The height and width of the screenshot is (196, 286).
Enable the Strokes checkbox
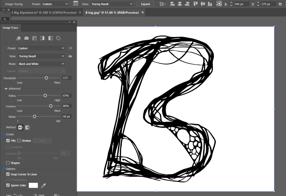pyautogui.click(x=19, y=141)
